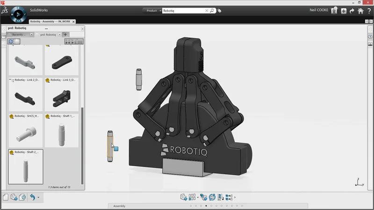
Task: Click the Share arrow icon
Action: (352, 11)
